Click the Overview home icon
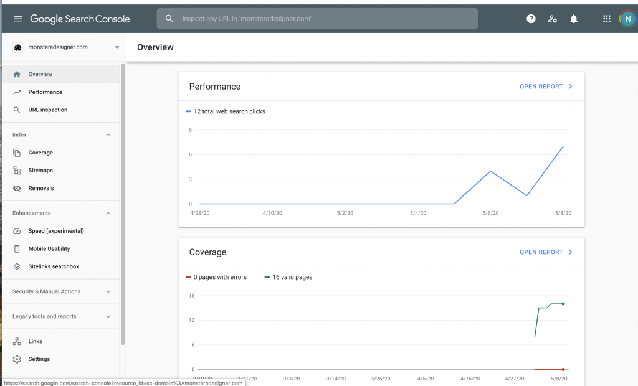Viewport: 638px width, 386px height. tap(17, 74)
